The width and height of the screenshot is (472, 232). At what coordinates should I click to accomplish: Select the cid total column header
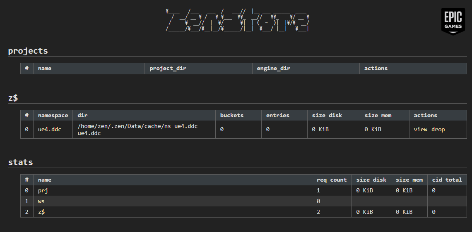[x=447, y=180]
